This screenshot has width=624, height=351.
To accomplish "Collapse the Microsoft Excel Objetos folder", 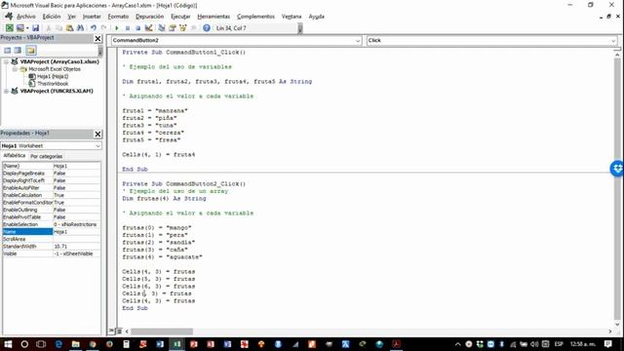I will pos(15,69).
